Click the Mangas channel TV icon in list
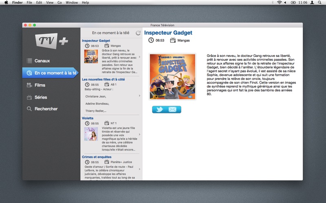 pos(107,45)
